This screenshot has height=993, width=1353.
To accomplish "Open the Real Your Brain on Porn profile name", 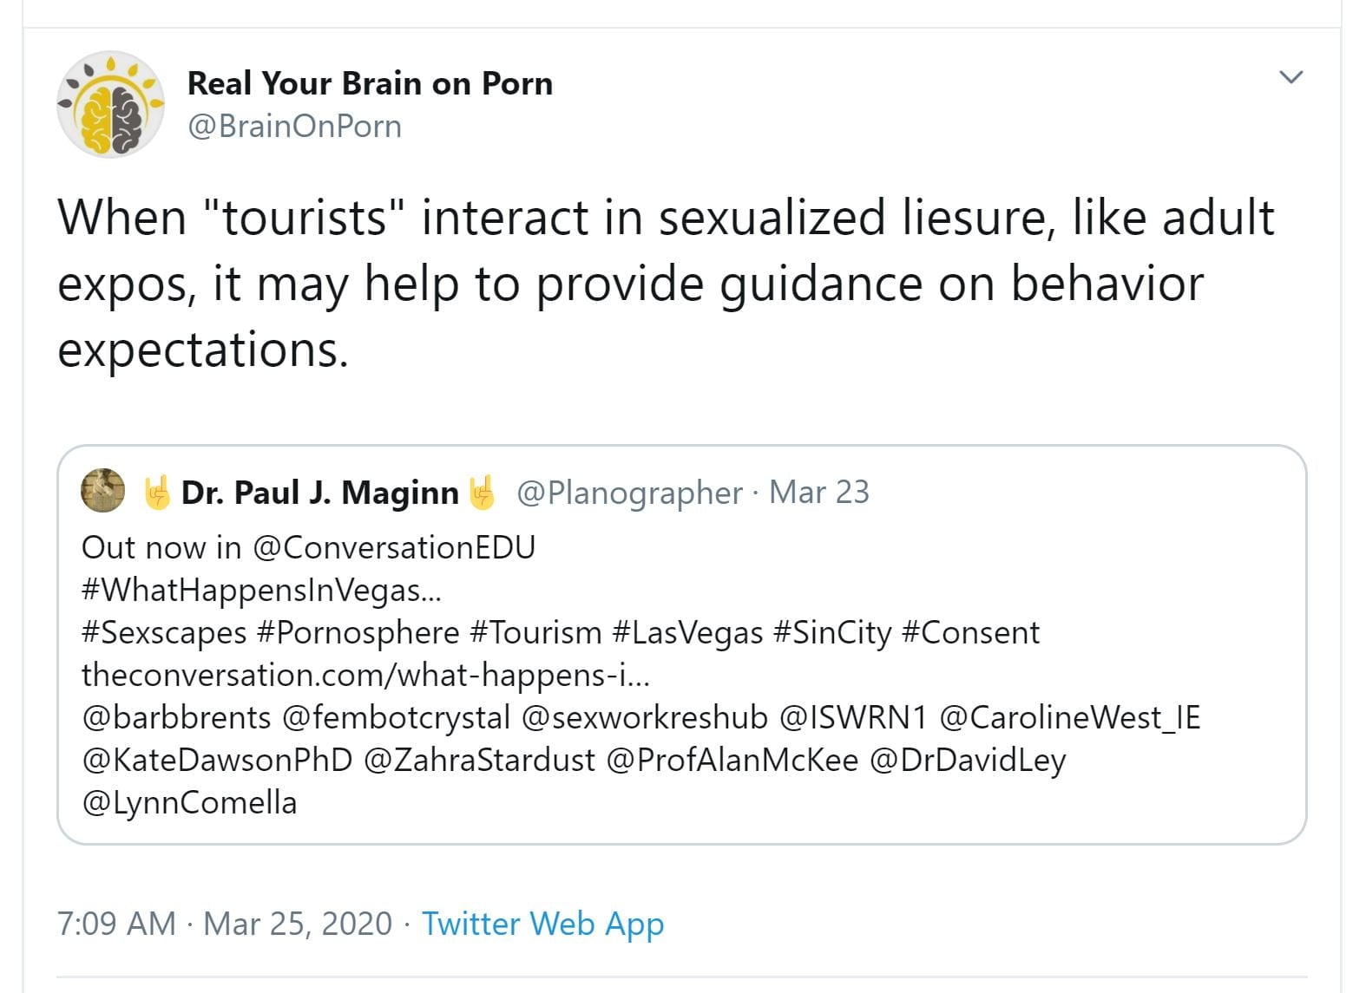I will point(370,83).
